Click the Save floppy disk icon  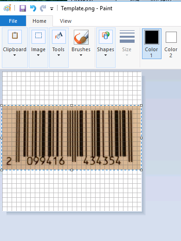(x=23, y=8)
